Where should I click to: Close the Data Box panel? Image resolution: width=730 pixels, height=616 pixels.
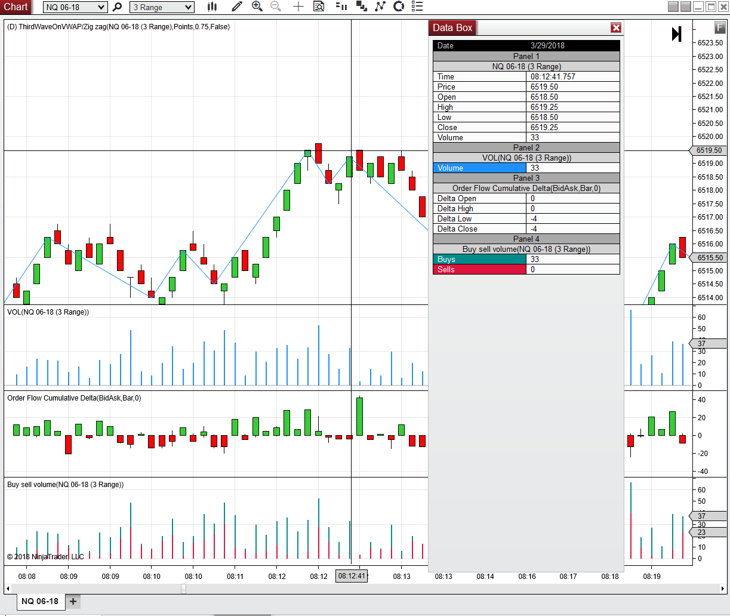(x=616, y=27)
